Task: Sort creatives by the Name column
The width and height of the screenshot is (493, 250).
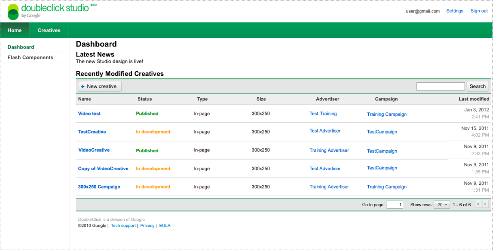Action: tap(84, 99)
